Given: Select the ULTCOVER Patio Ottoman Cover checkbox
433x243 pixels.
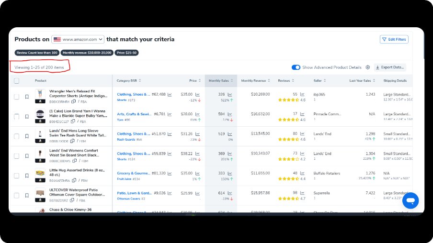Looking at the screenshot, I should 17,195.
